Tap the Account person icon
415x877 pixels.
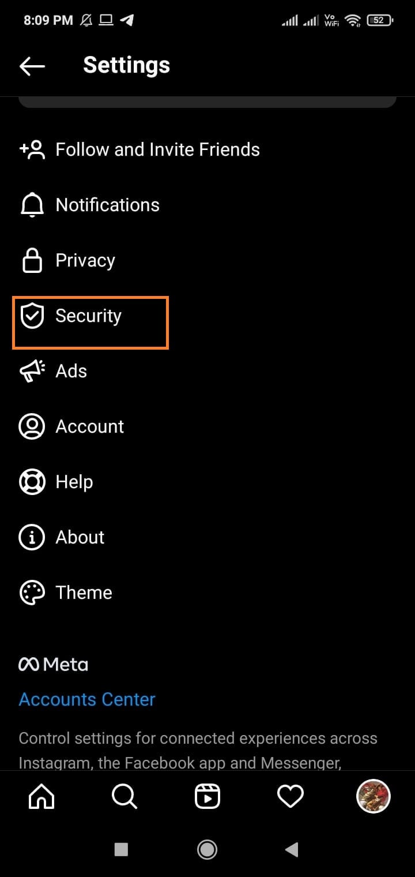click(x=32, y=426)
